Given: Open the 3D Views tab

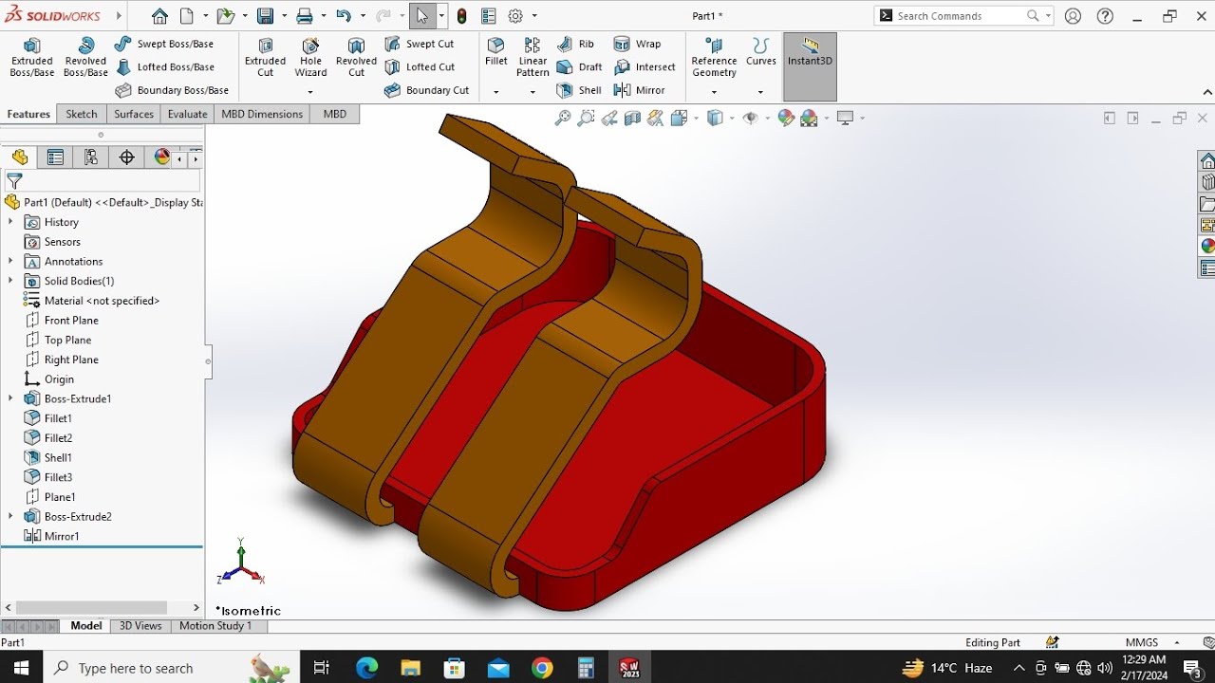Looking at the screenshot, I should click(x=140, y=626).
